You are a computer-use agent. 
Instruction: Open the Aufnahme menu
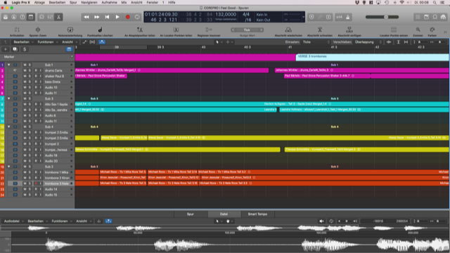pyautogui.click(x=110, y=2)
